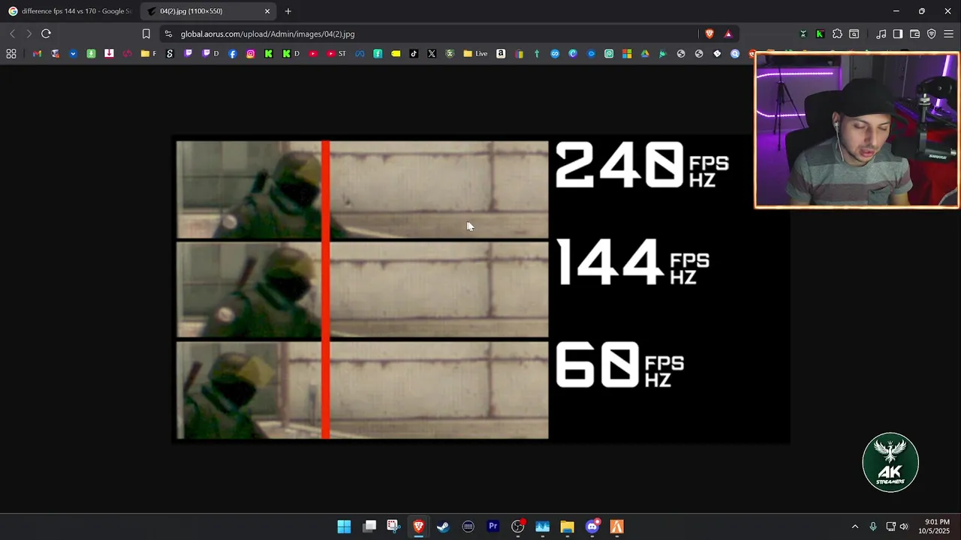Open the TikTok bookmark
Screen dimensions: 961x540
[414, 54]
